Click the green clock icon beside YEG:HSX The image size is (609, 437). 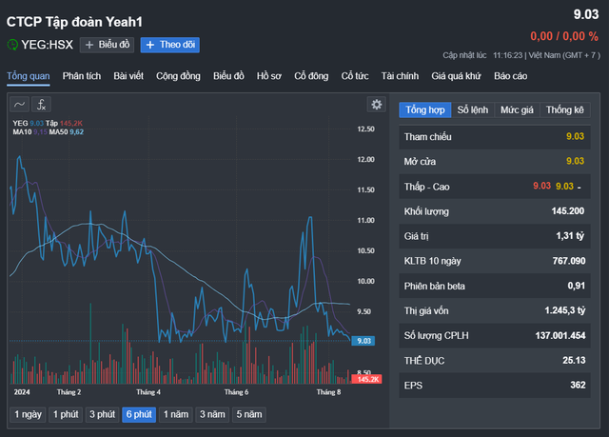12,45
